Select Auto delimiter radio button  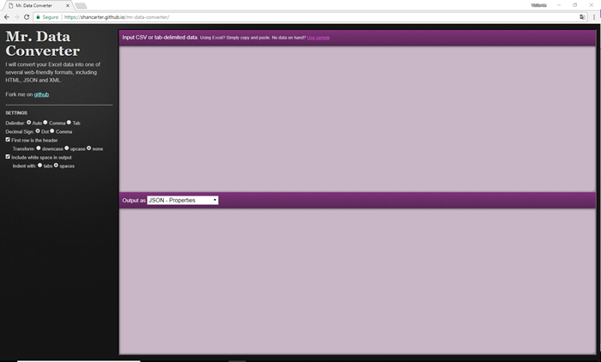[x=28, y=123]
